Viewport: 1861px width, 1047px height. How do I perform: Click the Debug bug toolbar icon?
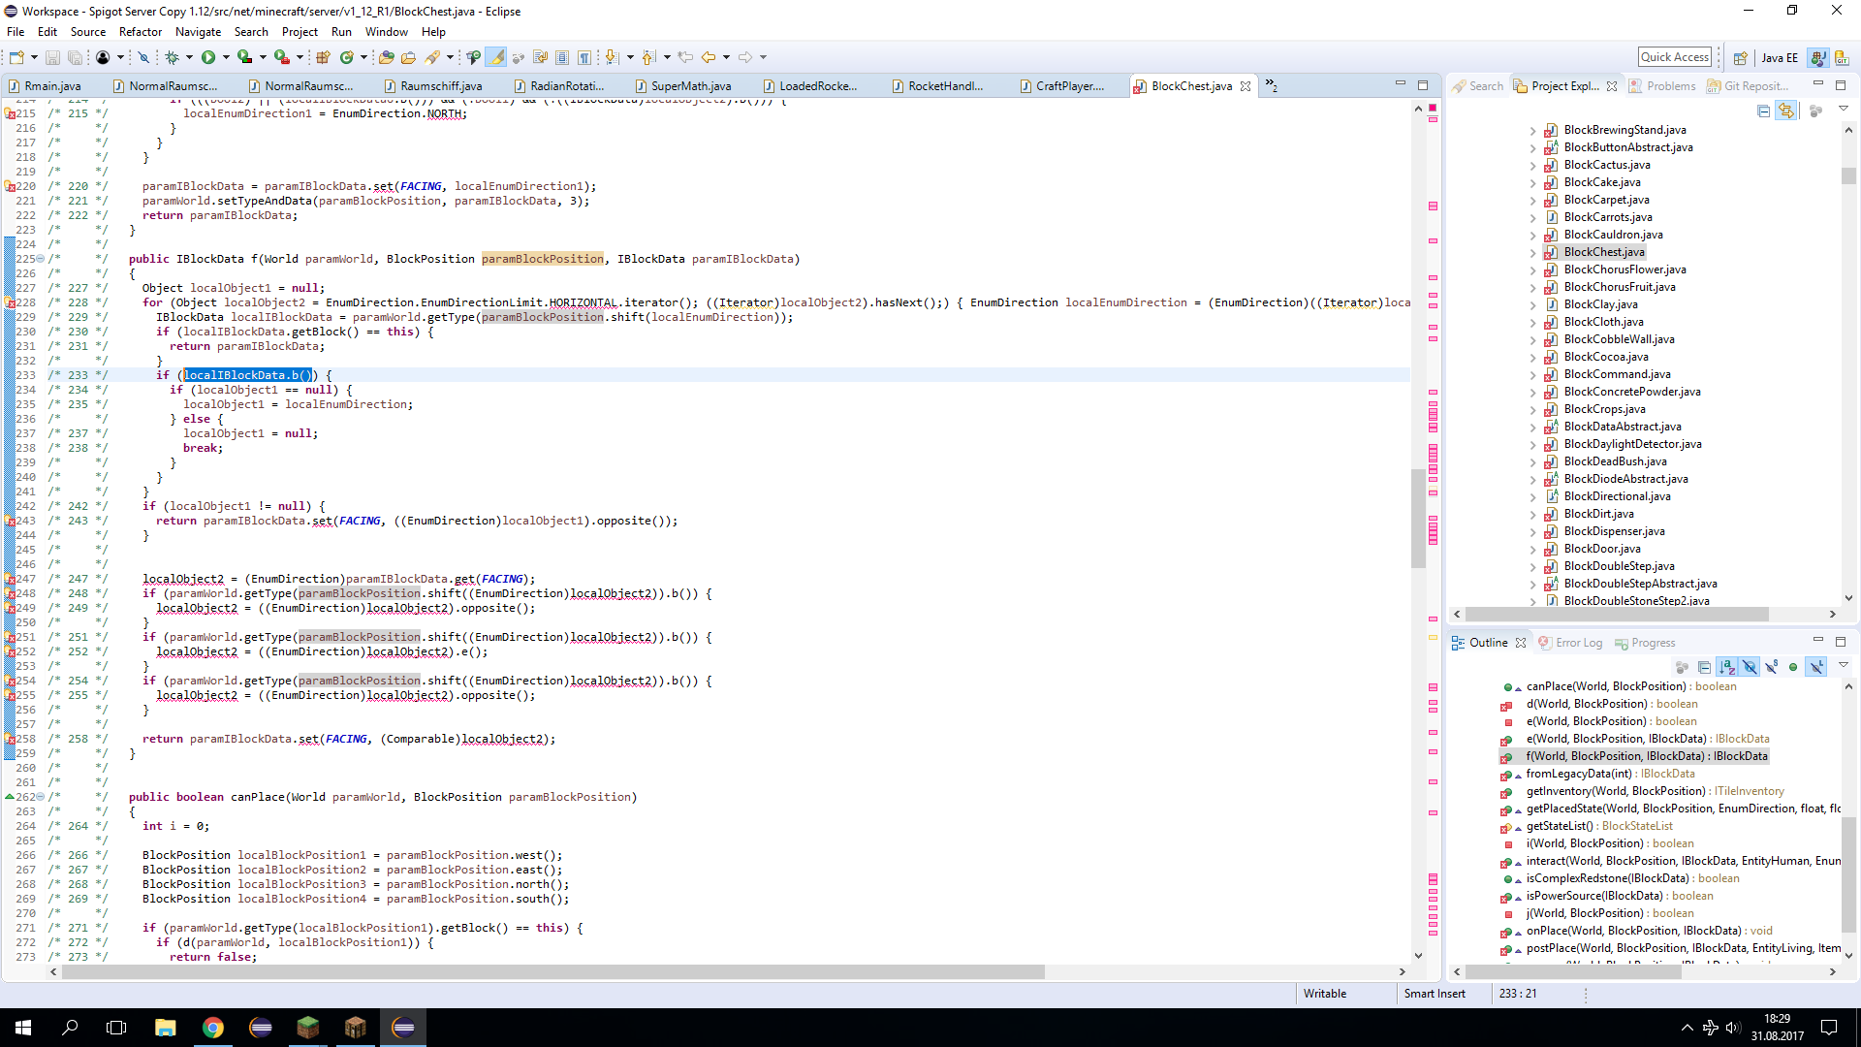coord(172,57)
